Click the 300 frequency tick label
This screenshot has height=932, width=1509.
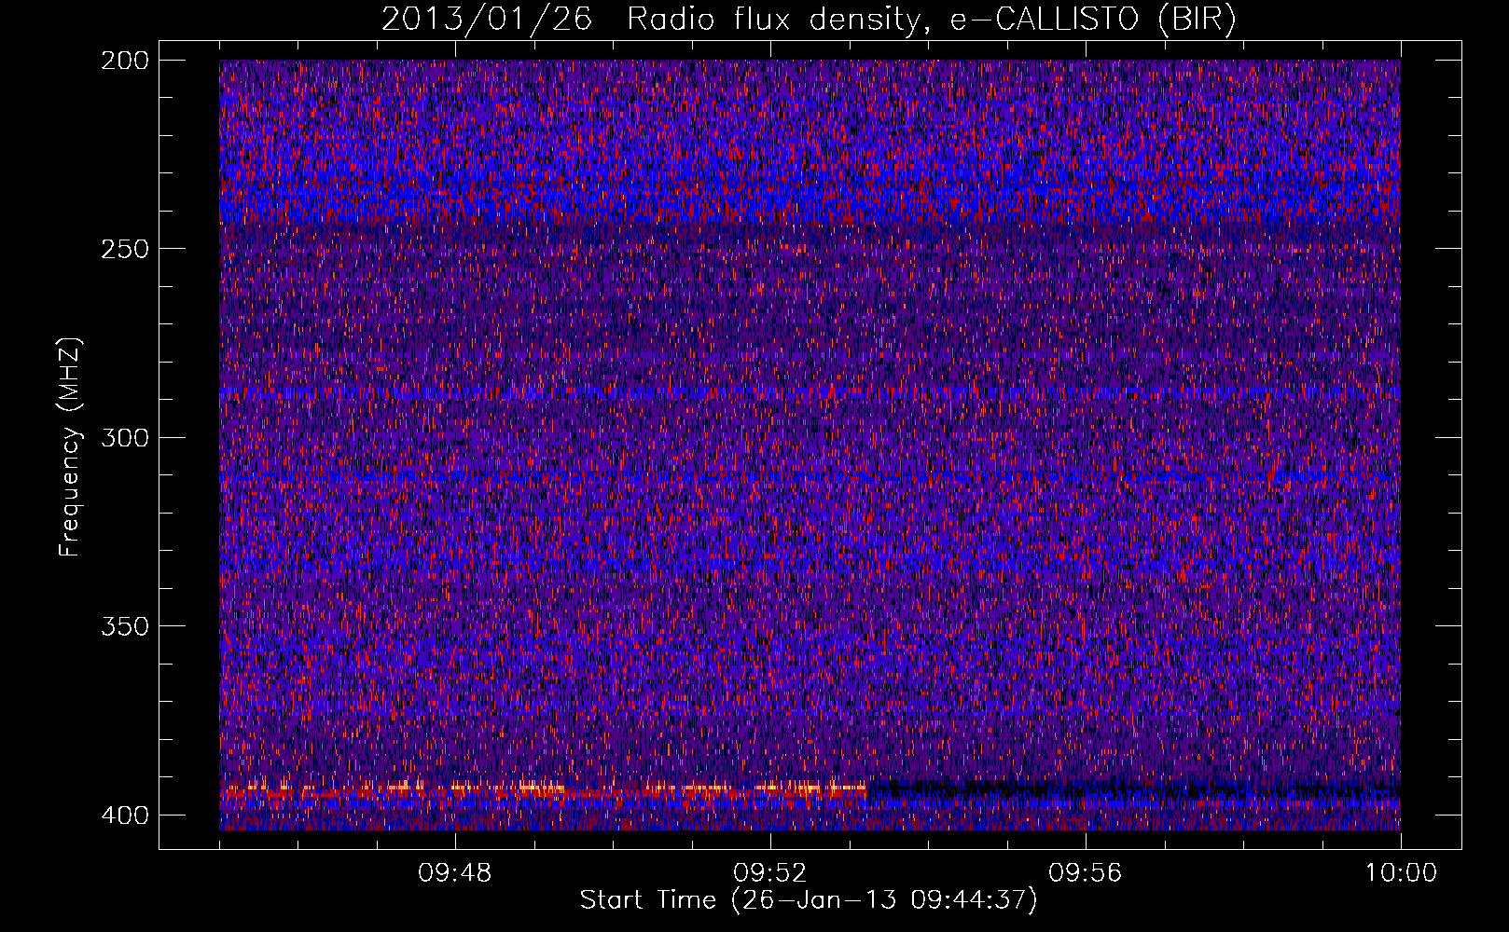[124, 437]
